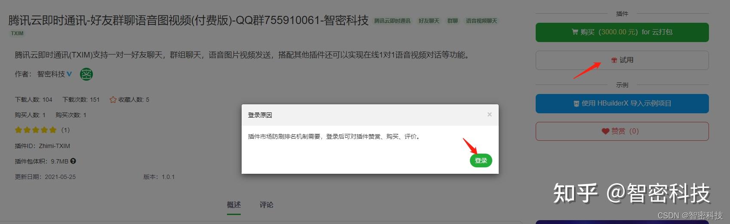
Task: Import example project with HBuilderX
Action: 622,103
